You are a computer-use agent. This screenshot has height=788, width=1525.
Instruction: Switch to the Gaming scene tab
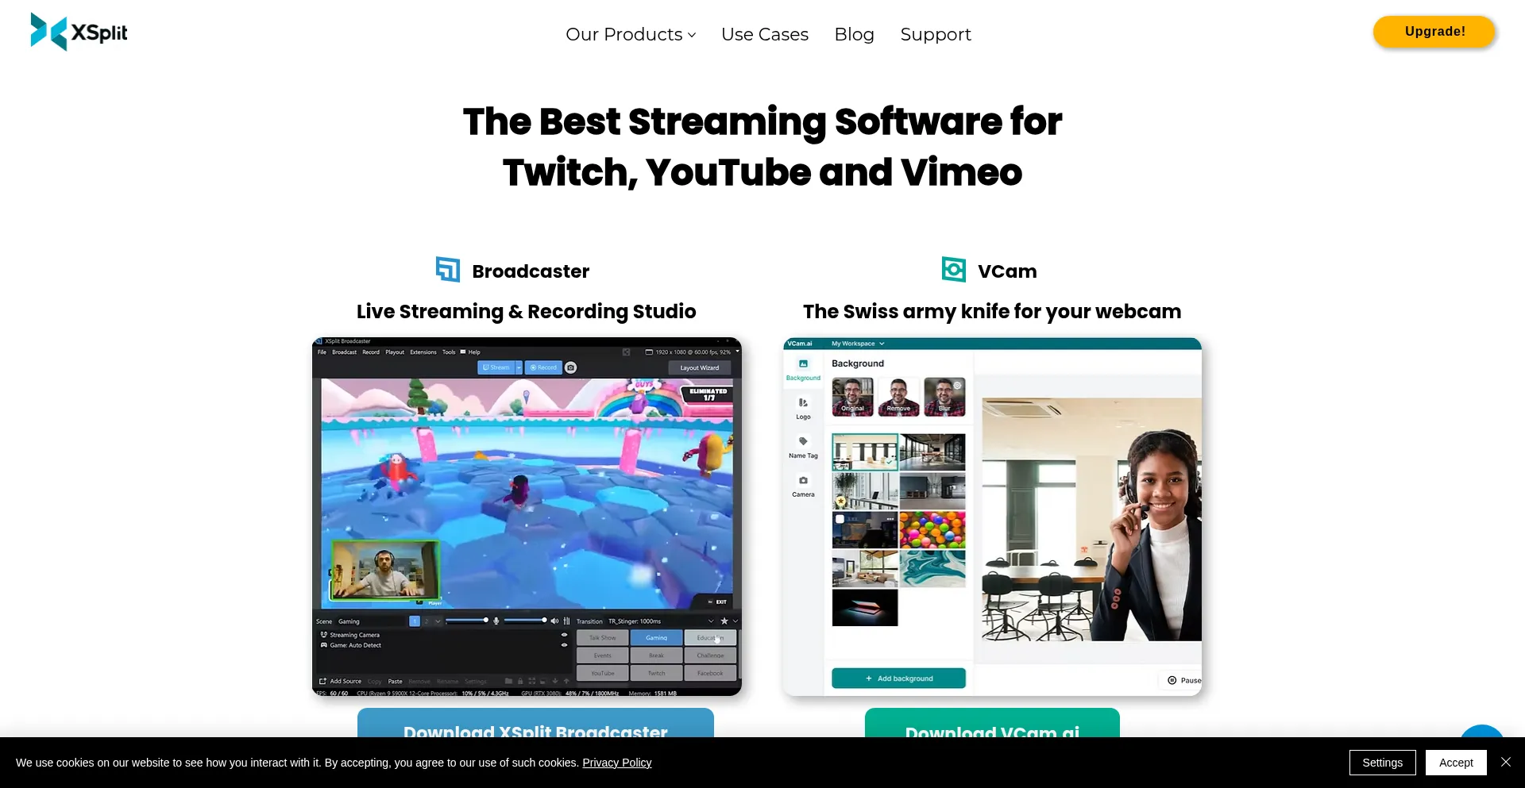click(x=657, y=637)
